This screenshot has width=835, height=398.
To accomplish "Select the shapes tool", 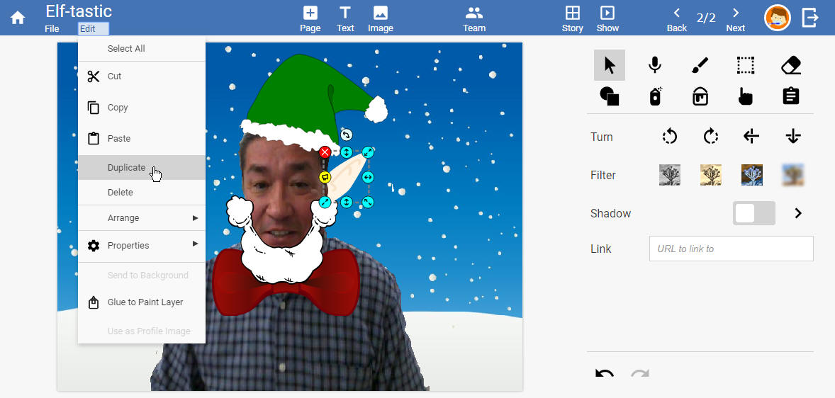I will coord(610,96).
